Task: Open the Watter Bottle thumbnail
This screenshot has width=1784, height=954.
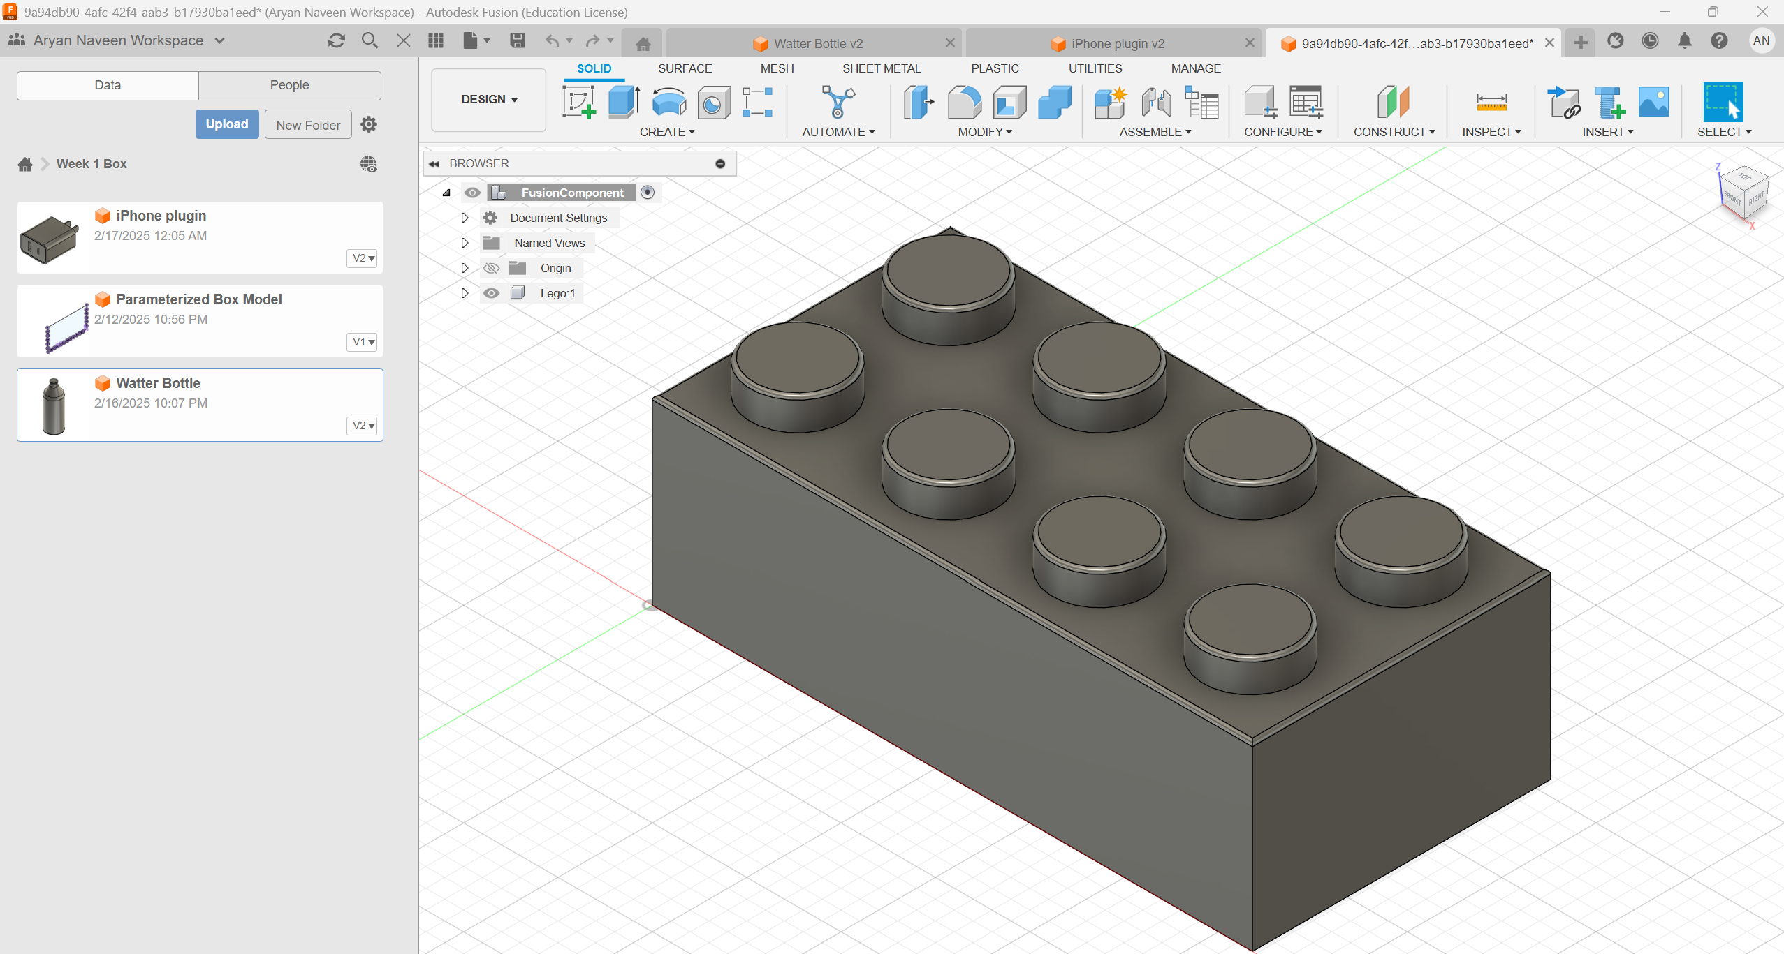Action: click(53, 406)
